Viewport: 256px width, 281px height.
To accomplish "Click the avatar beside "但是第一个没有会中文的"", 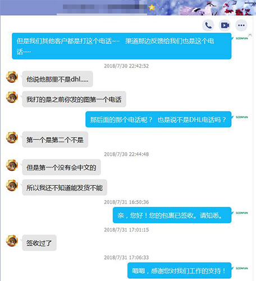I will [x=12, y=165].
